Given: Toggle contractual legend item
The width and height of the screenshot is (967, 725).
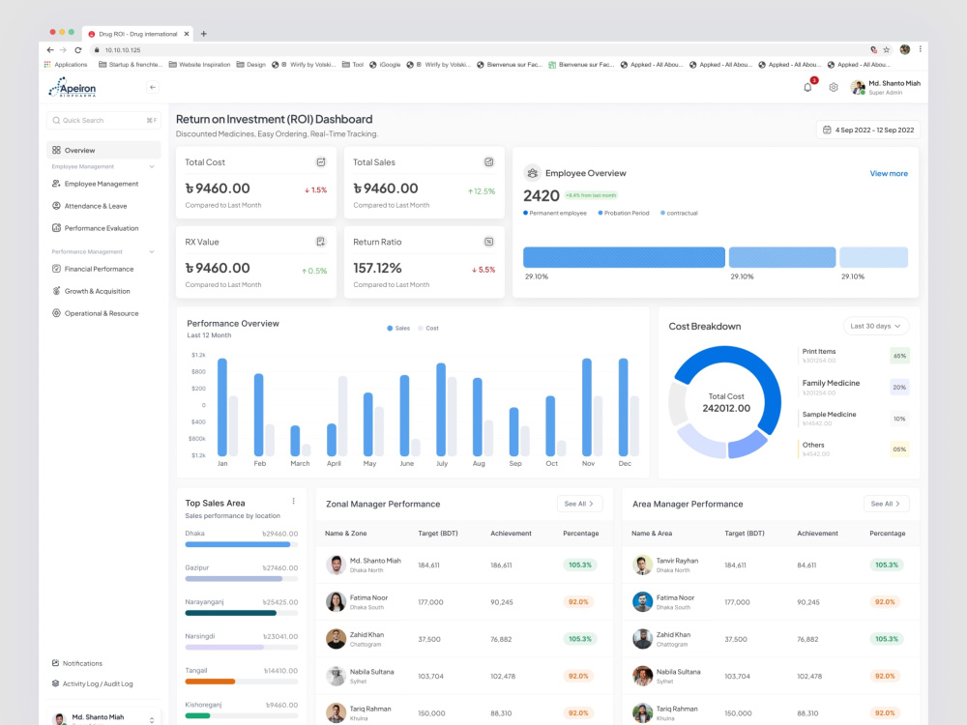Looking at the screenshot, I should tap(679, 214).
